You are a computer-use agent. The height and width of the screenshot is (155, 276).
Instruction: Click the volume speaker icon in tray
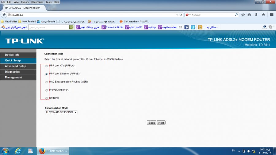249,151
